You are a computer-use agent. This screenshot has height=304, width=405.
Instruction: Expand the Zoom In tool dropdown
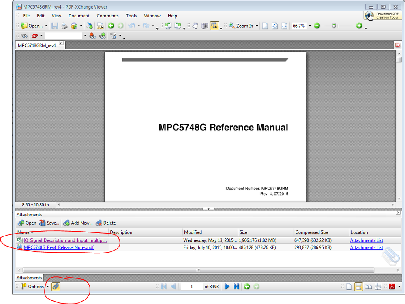pos(257,26)
